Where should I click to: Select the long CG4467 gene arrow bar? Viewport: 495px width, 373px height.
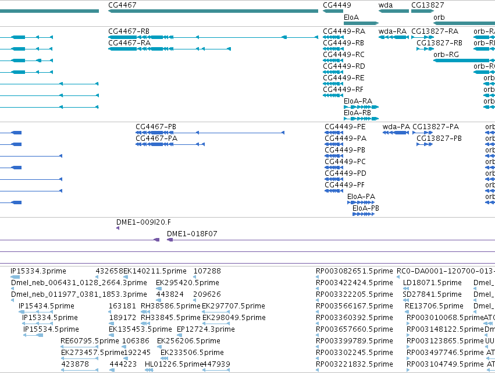pyautogui.click(x=213, y=11)
